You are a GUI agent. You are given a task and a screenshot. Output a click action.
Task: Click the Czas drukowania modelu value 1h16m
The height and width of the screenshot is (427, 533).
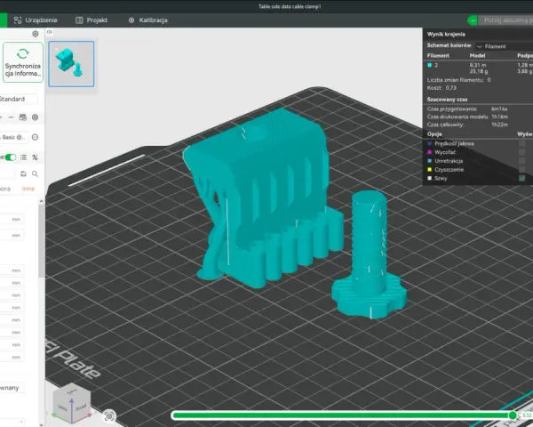[x=499, y=117]
